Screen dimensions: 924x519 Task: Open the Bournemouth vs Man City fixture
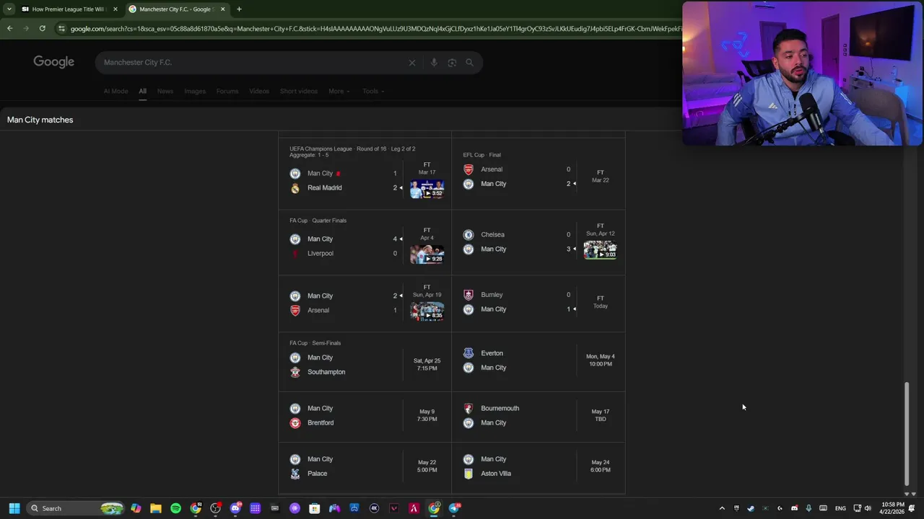pos(539,416)
